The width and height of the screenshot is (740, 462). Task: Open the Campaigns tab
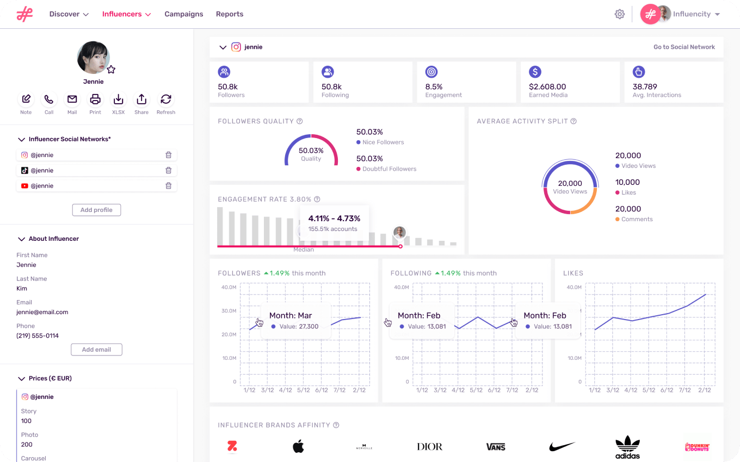pyautogui.click(x=184, y=14)
